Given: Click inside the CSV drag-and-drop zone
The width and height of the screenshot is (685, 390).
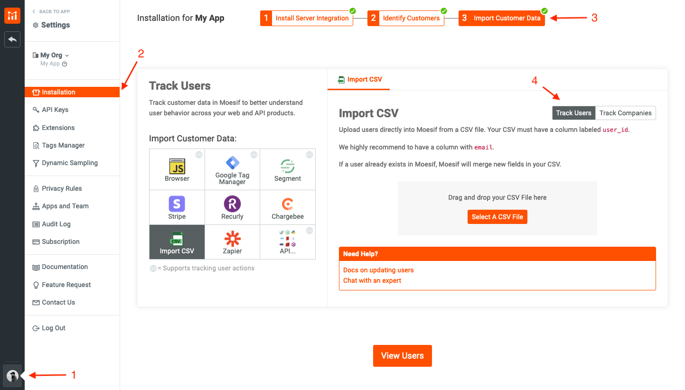Looking at the screenshot, I should click(497, 197).
